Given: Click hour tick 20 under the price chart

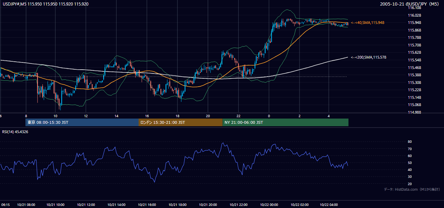Looking at the screenshot, I should 208,116.
